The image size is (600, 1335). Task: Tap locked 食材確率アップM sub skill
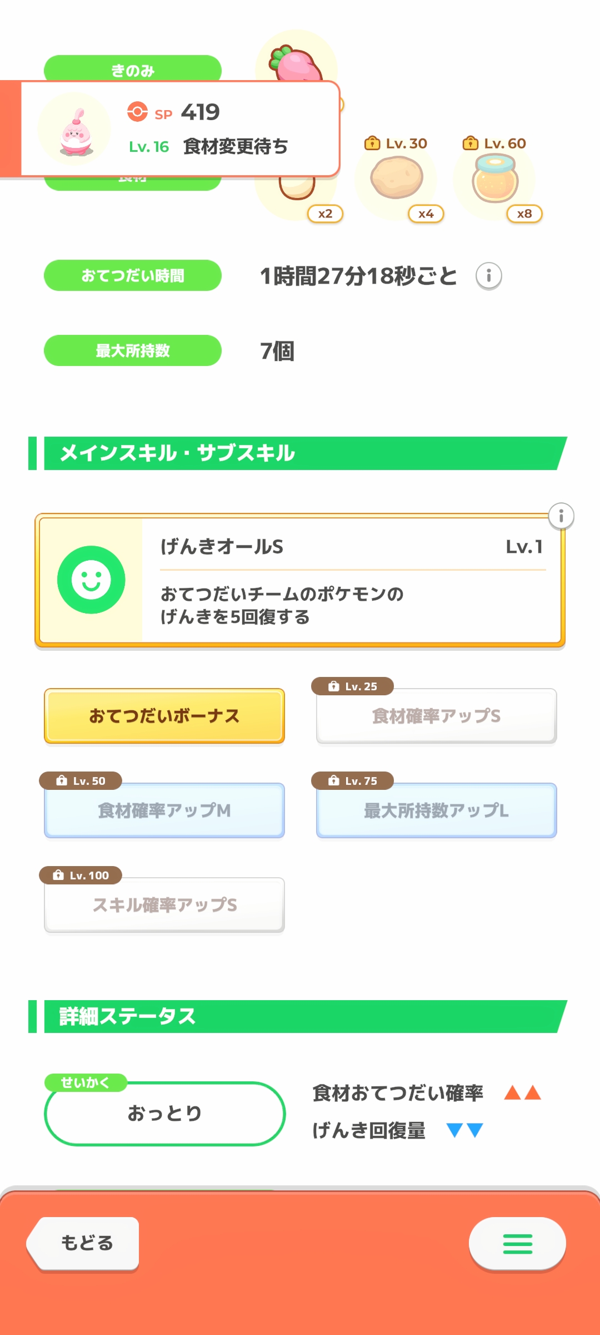164,810
